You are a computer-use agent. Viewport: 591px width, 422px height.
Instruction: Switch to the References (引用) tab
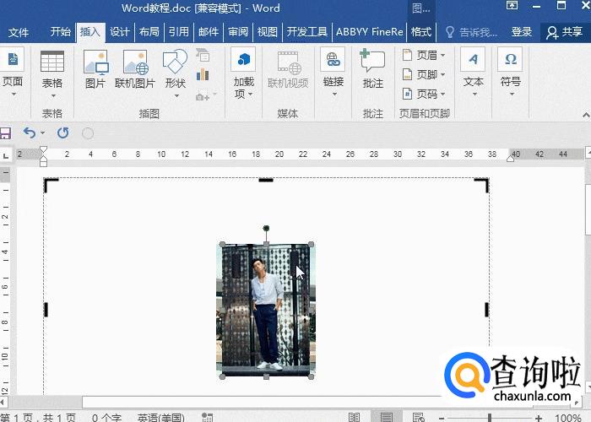click(x=179, y=32)
